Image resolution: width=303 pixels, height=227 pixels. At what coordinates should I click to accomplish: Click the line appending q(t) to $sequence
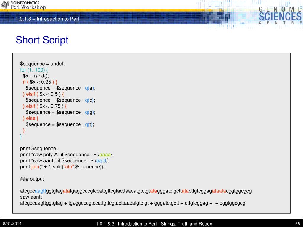coord(60,124)
